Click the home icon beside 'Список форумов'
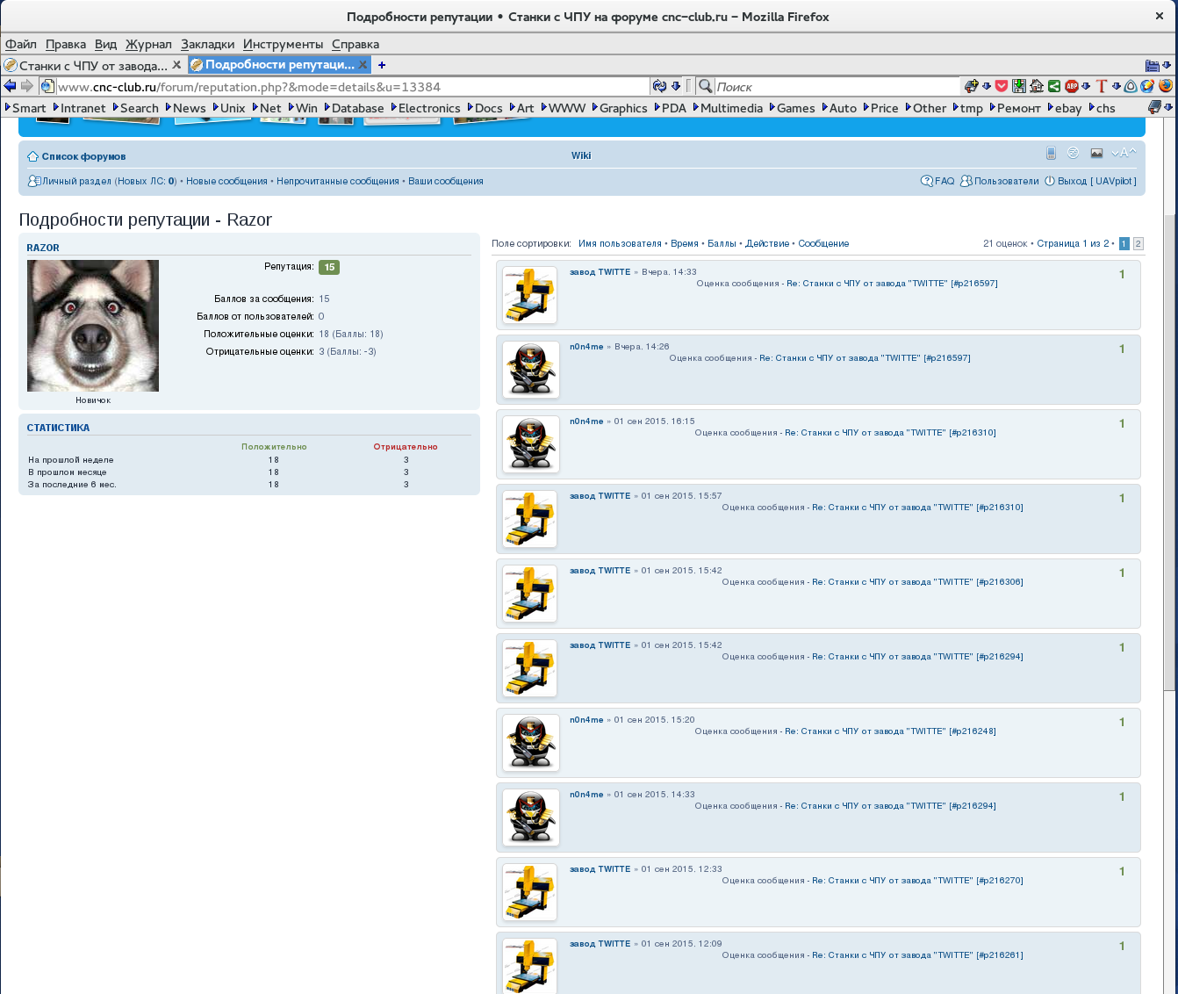The image size is (1178, 994). tap(33, 156)
